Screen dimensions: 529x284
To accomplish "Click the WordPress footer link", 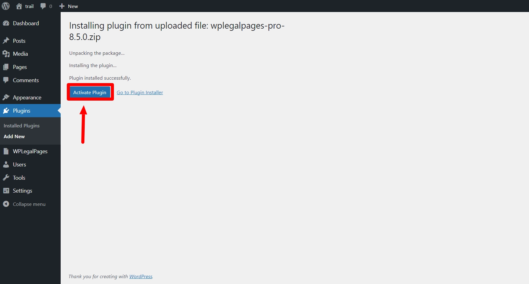I will click(141, 276).
